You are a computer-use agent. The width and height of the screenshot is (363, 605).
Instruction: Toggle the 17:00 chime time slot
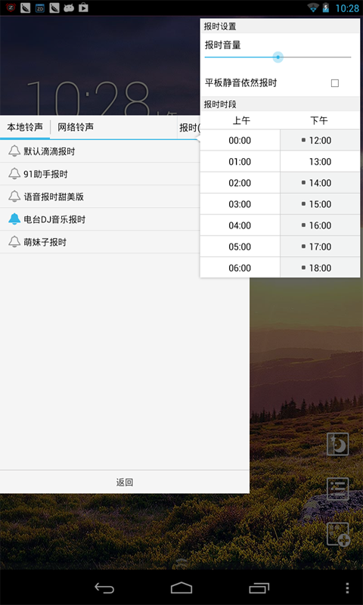tap(320, 247)
